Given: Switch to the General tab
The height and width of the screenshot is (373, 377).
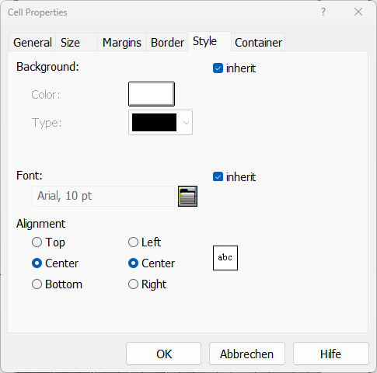Looking at the screenshot, I should click(33, 43).
